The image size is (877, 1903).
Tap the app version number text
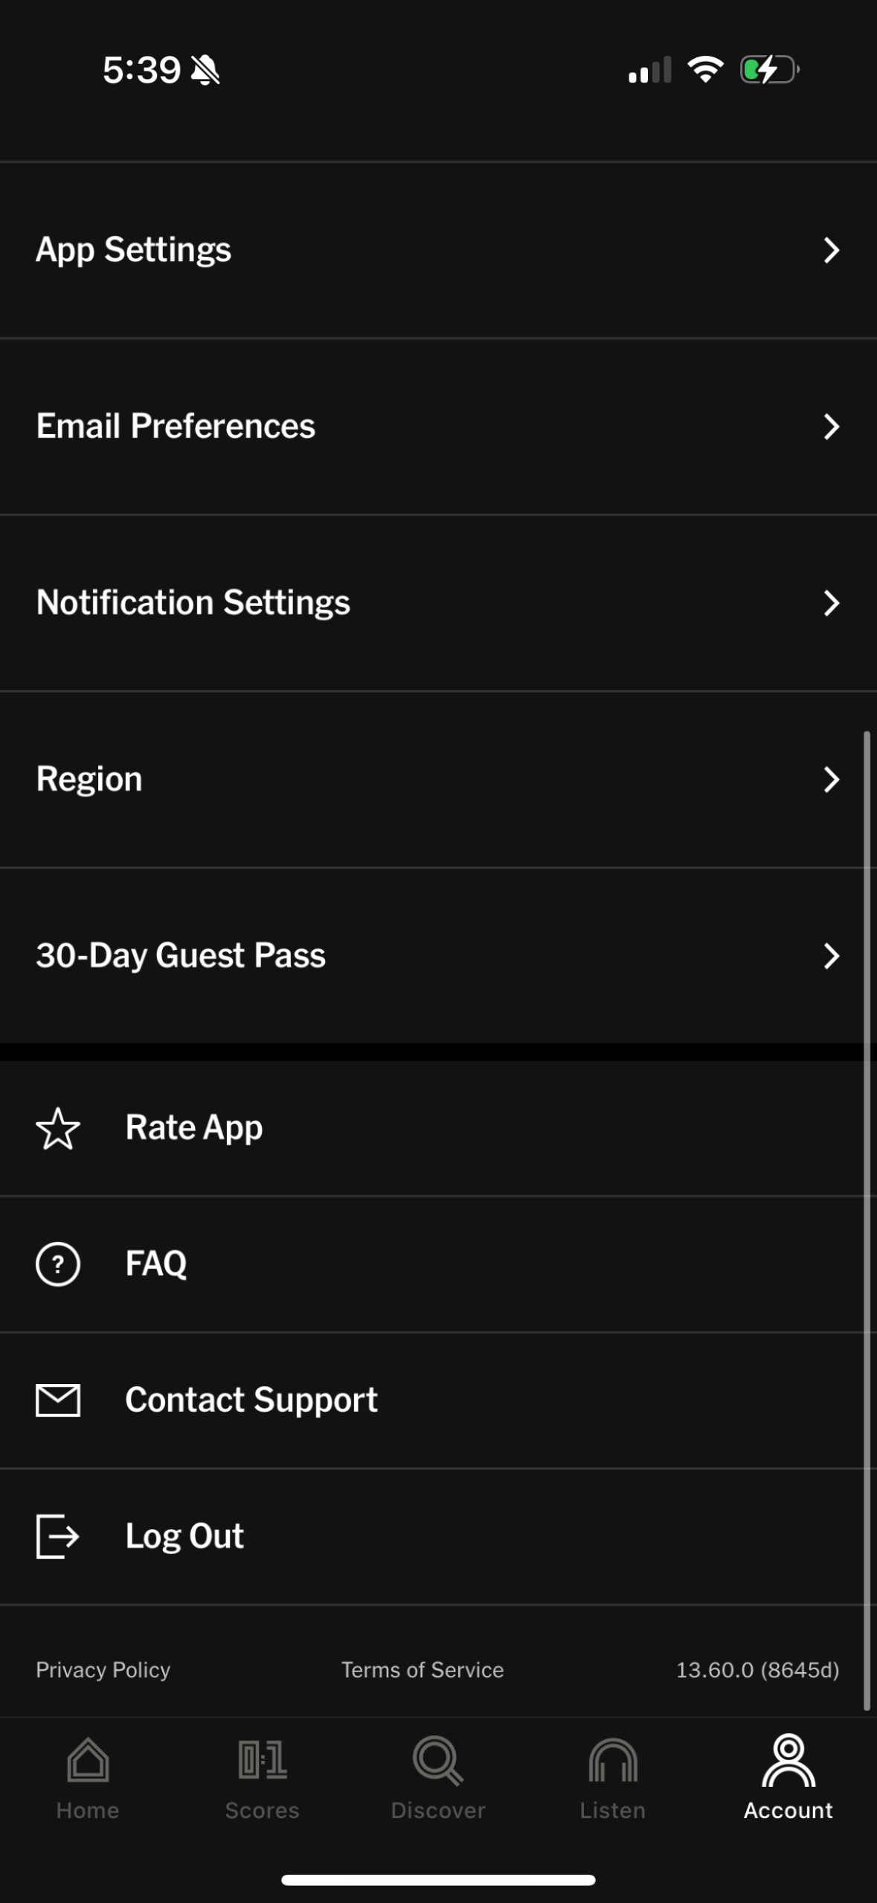coord(757,1670)
